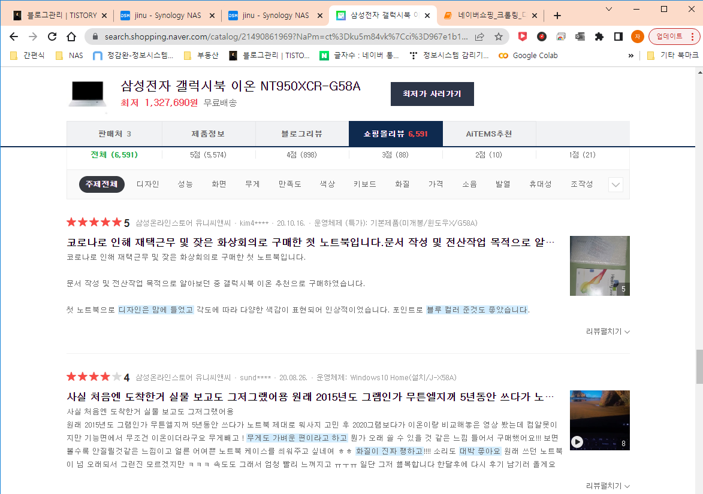Click the 업데이트 browser update button

670,37
